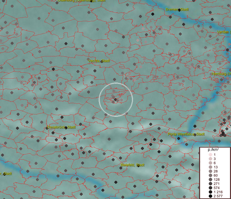Select the Porta Westfalica, Stadt label
Viewport: 231px width, 199px height.
point(186,134)
